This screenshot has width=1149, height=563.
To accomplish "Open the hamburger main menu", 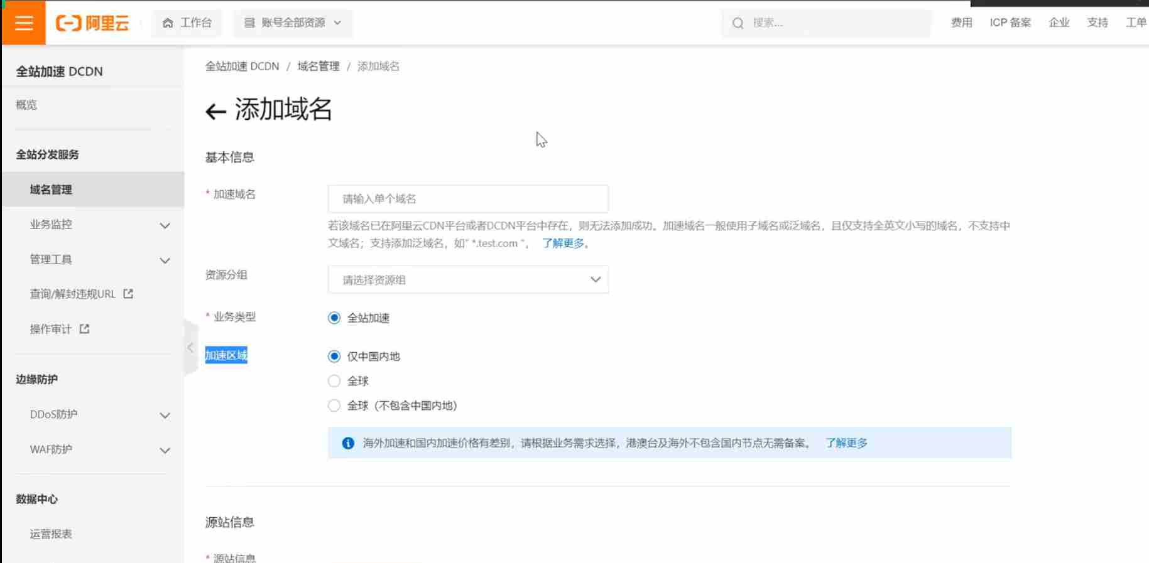I will (x=24, y=23).
